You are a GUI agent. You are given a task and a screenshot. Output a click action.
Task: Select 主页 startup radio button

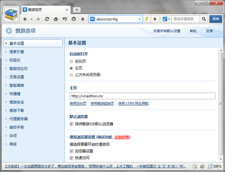pos(71,68)
